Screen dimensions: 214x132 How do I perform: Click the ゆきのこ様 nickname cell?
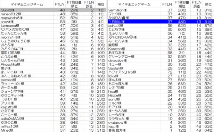pyautogui.click(x=27, y=122)
